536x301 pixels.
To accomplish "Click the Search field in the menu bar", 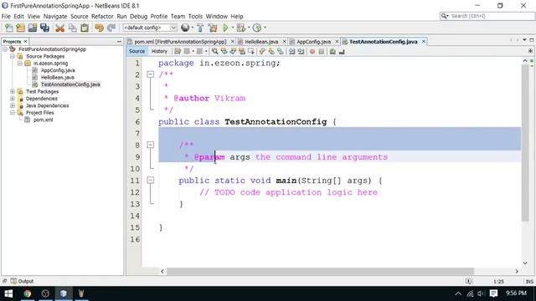I will tap(487, 16).
